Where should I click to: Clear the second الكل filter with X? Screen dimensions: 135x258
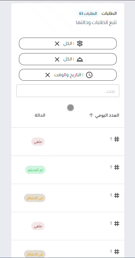coord(57,59)
